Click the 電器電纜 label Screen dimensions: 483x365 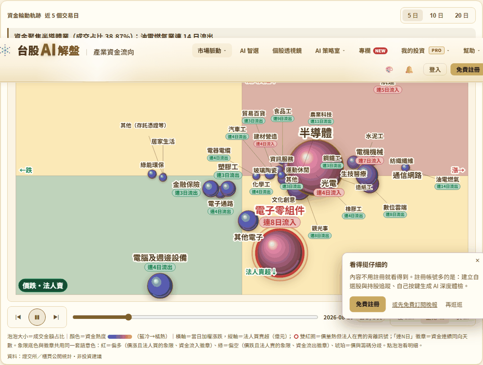coord(219,150)
